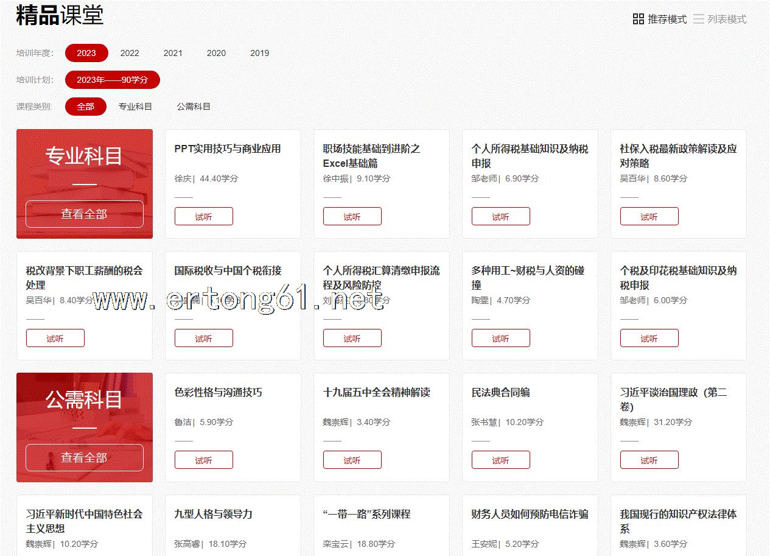Select training year 2022

130,53
